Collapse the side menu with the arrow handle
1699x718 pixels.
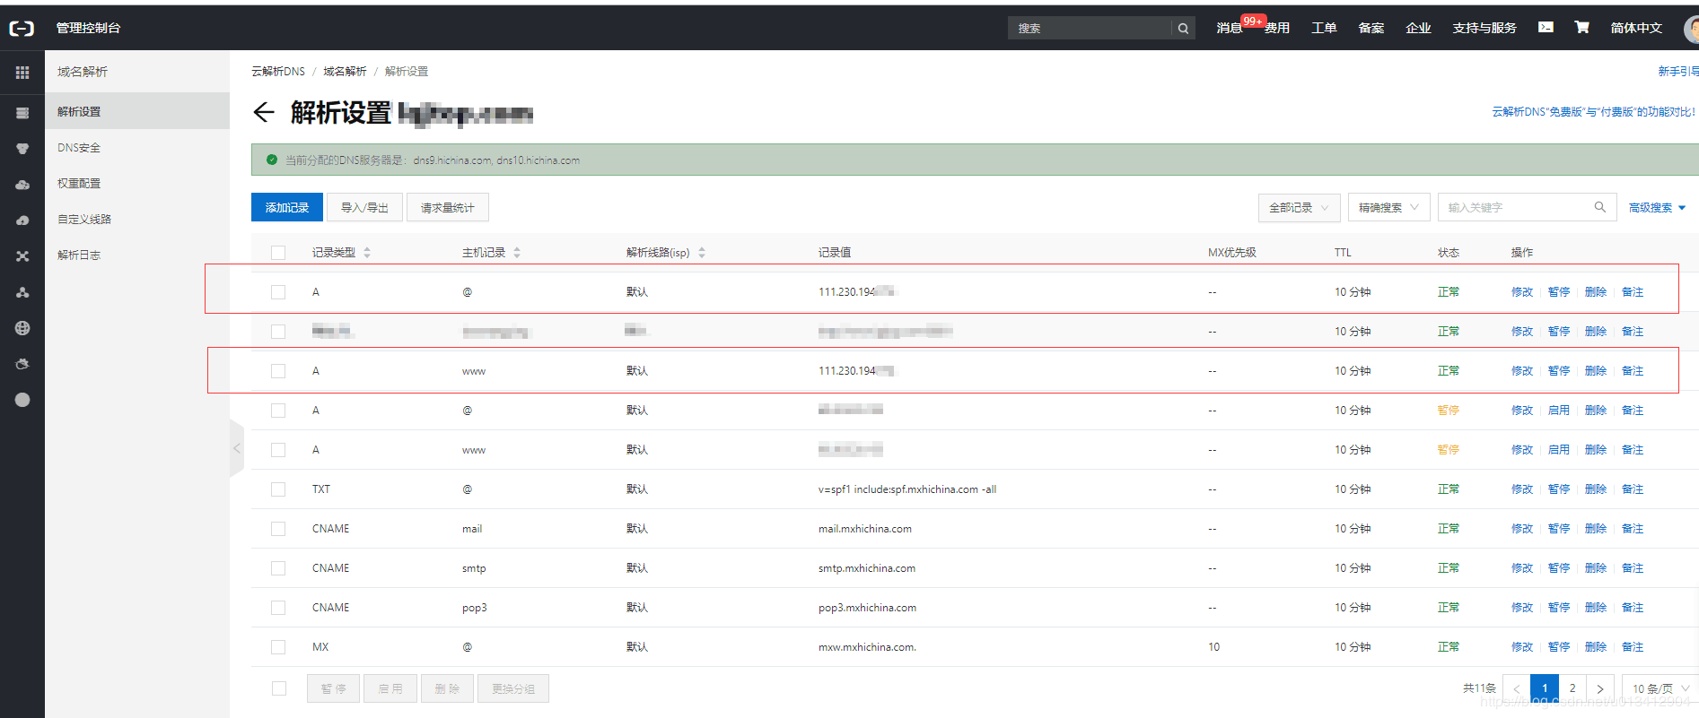point(237,448)
